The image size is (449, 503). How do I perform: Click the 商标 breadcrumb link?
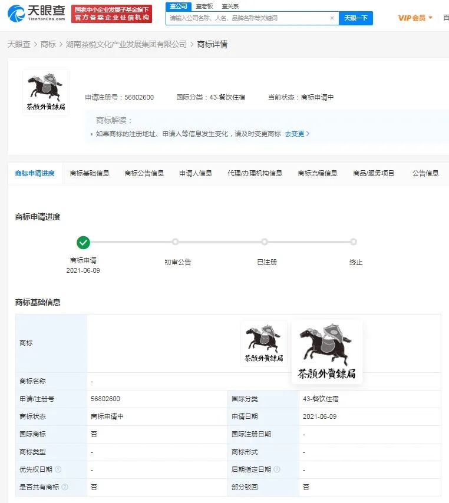48,44
